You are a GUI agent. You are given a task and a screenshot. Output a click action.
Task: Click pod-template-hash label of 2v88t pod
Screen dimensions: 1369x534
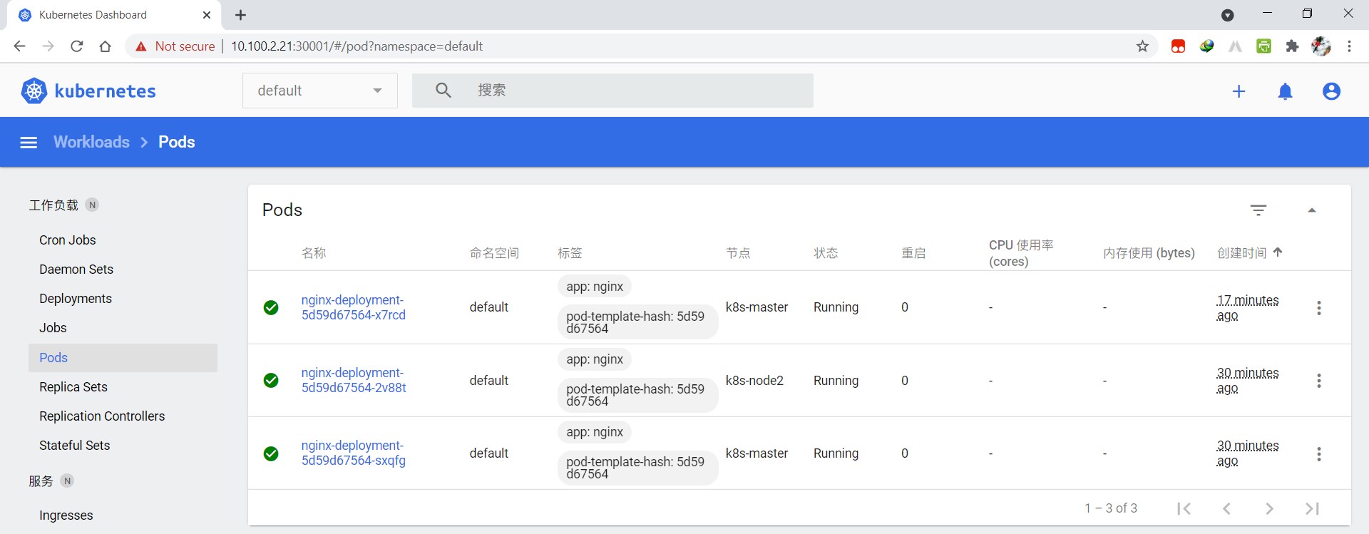(x=637, y=395)
